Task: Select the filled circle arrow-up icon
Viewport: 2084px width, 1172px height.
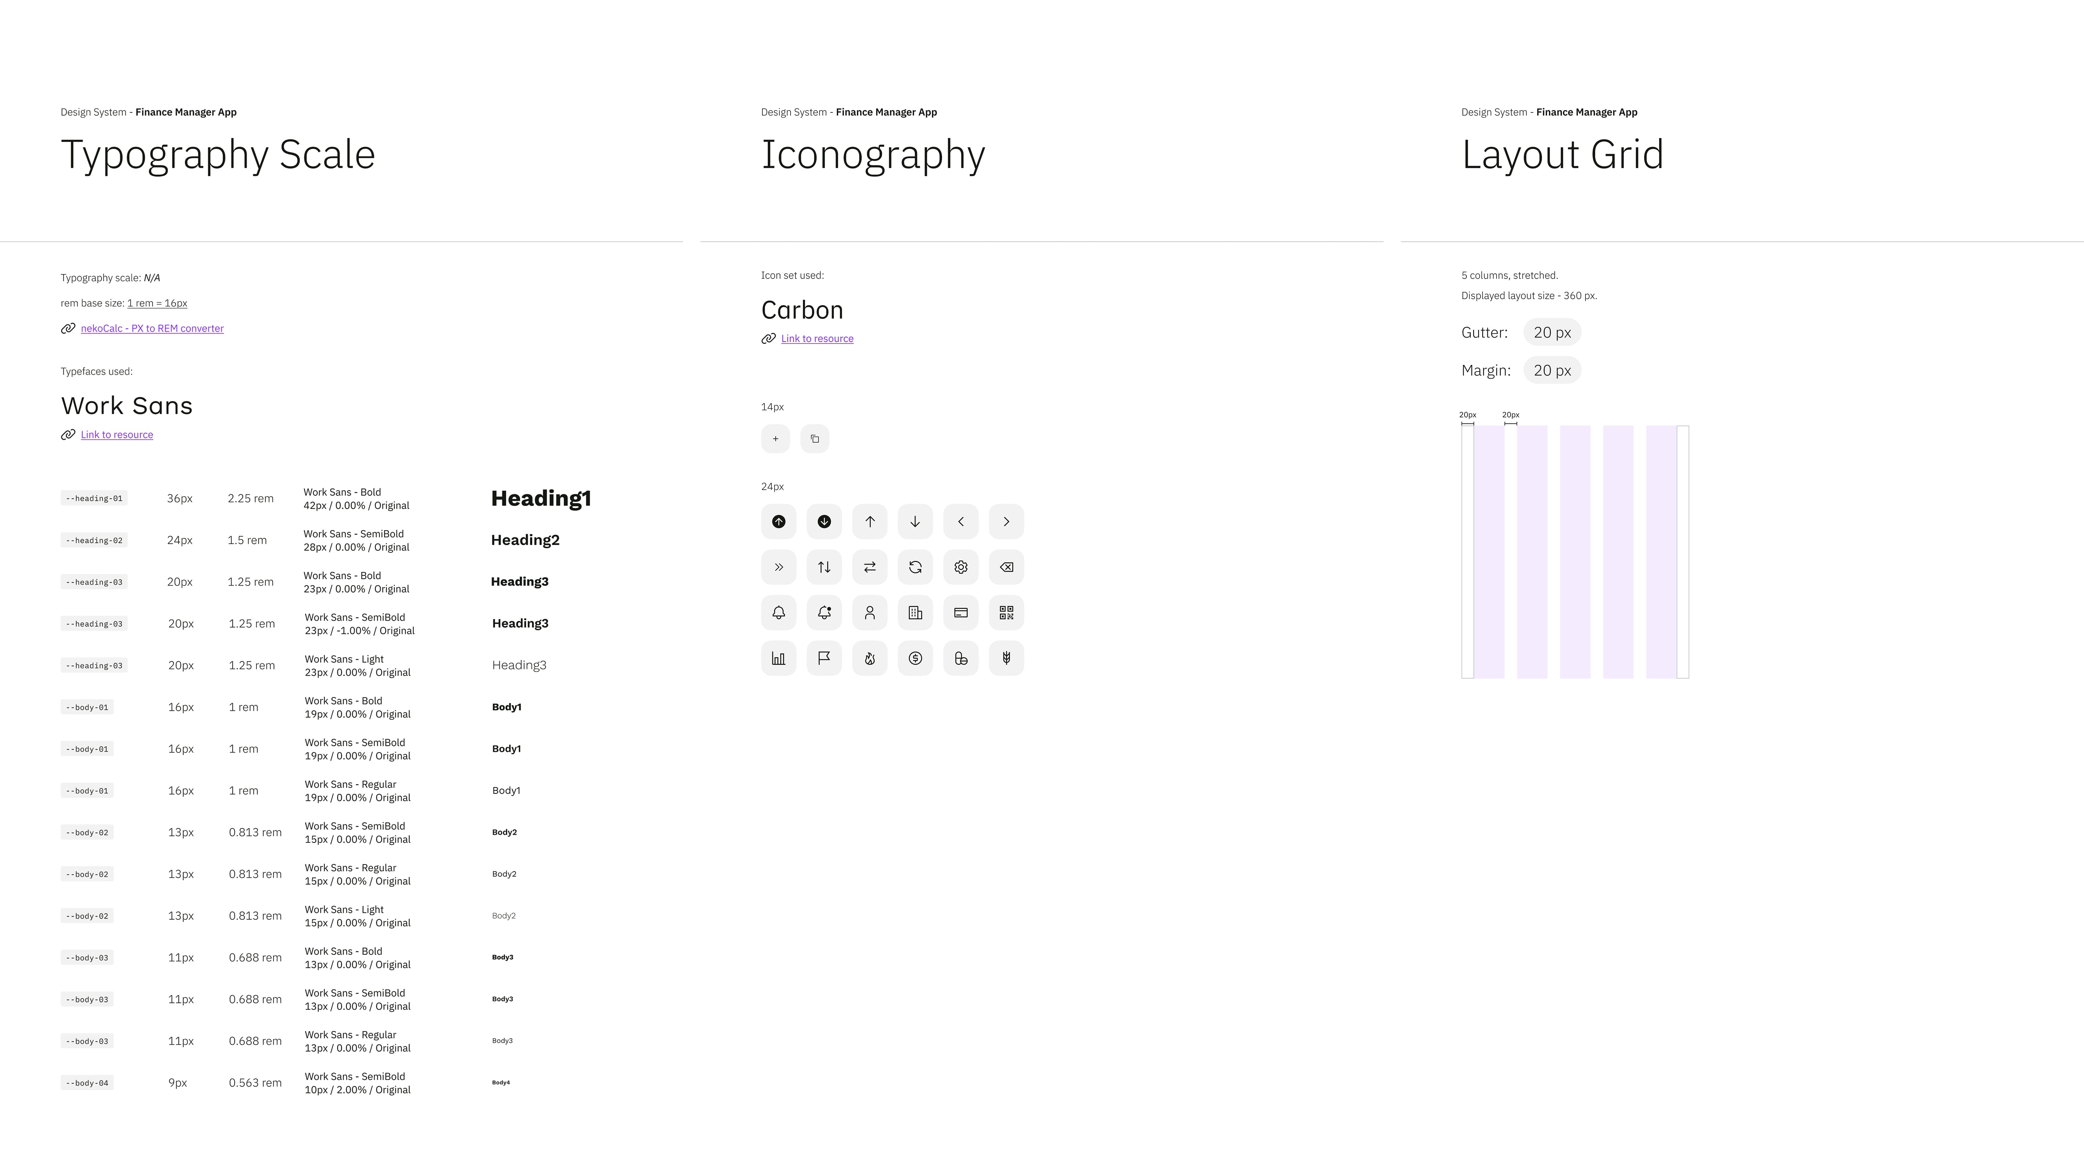Action: pyautogui.click(x=778, y=522)
